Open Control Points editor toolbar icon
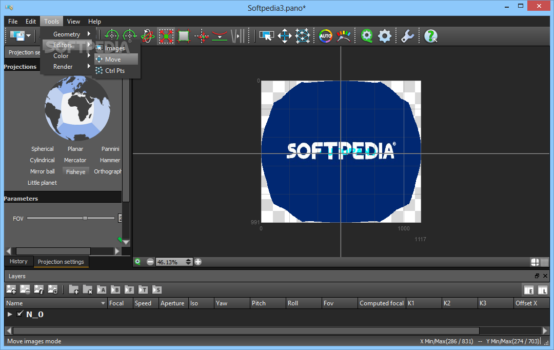The image size is (554, 350). (x=303, y=36)
